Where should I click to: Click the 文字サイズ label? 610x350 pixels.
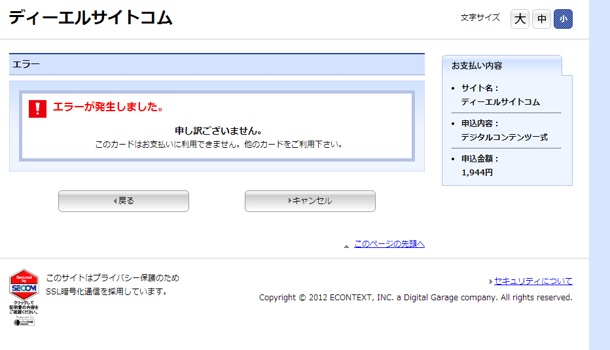[x=480, y=18]
